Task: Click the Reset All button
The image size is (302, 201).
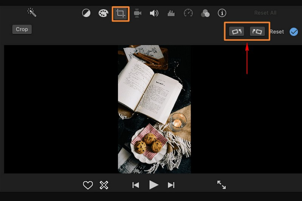Action: (x=265, y=13)
